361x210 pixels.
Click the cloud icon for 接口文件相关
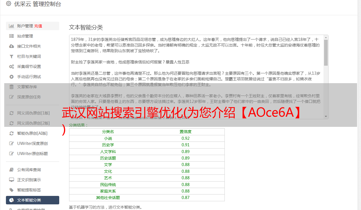point(11,46)
